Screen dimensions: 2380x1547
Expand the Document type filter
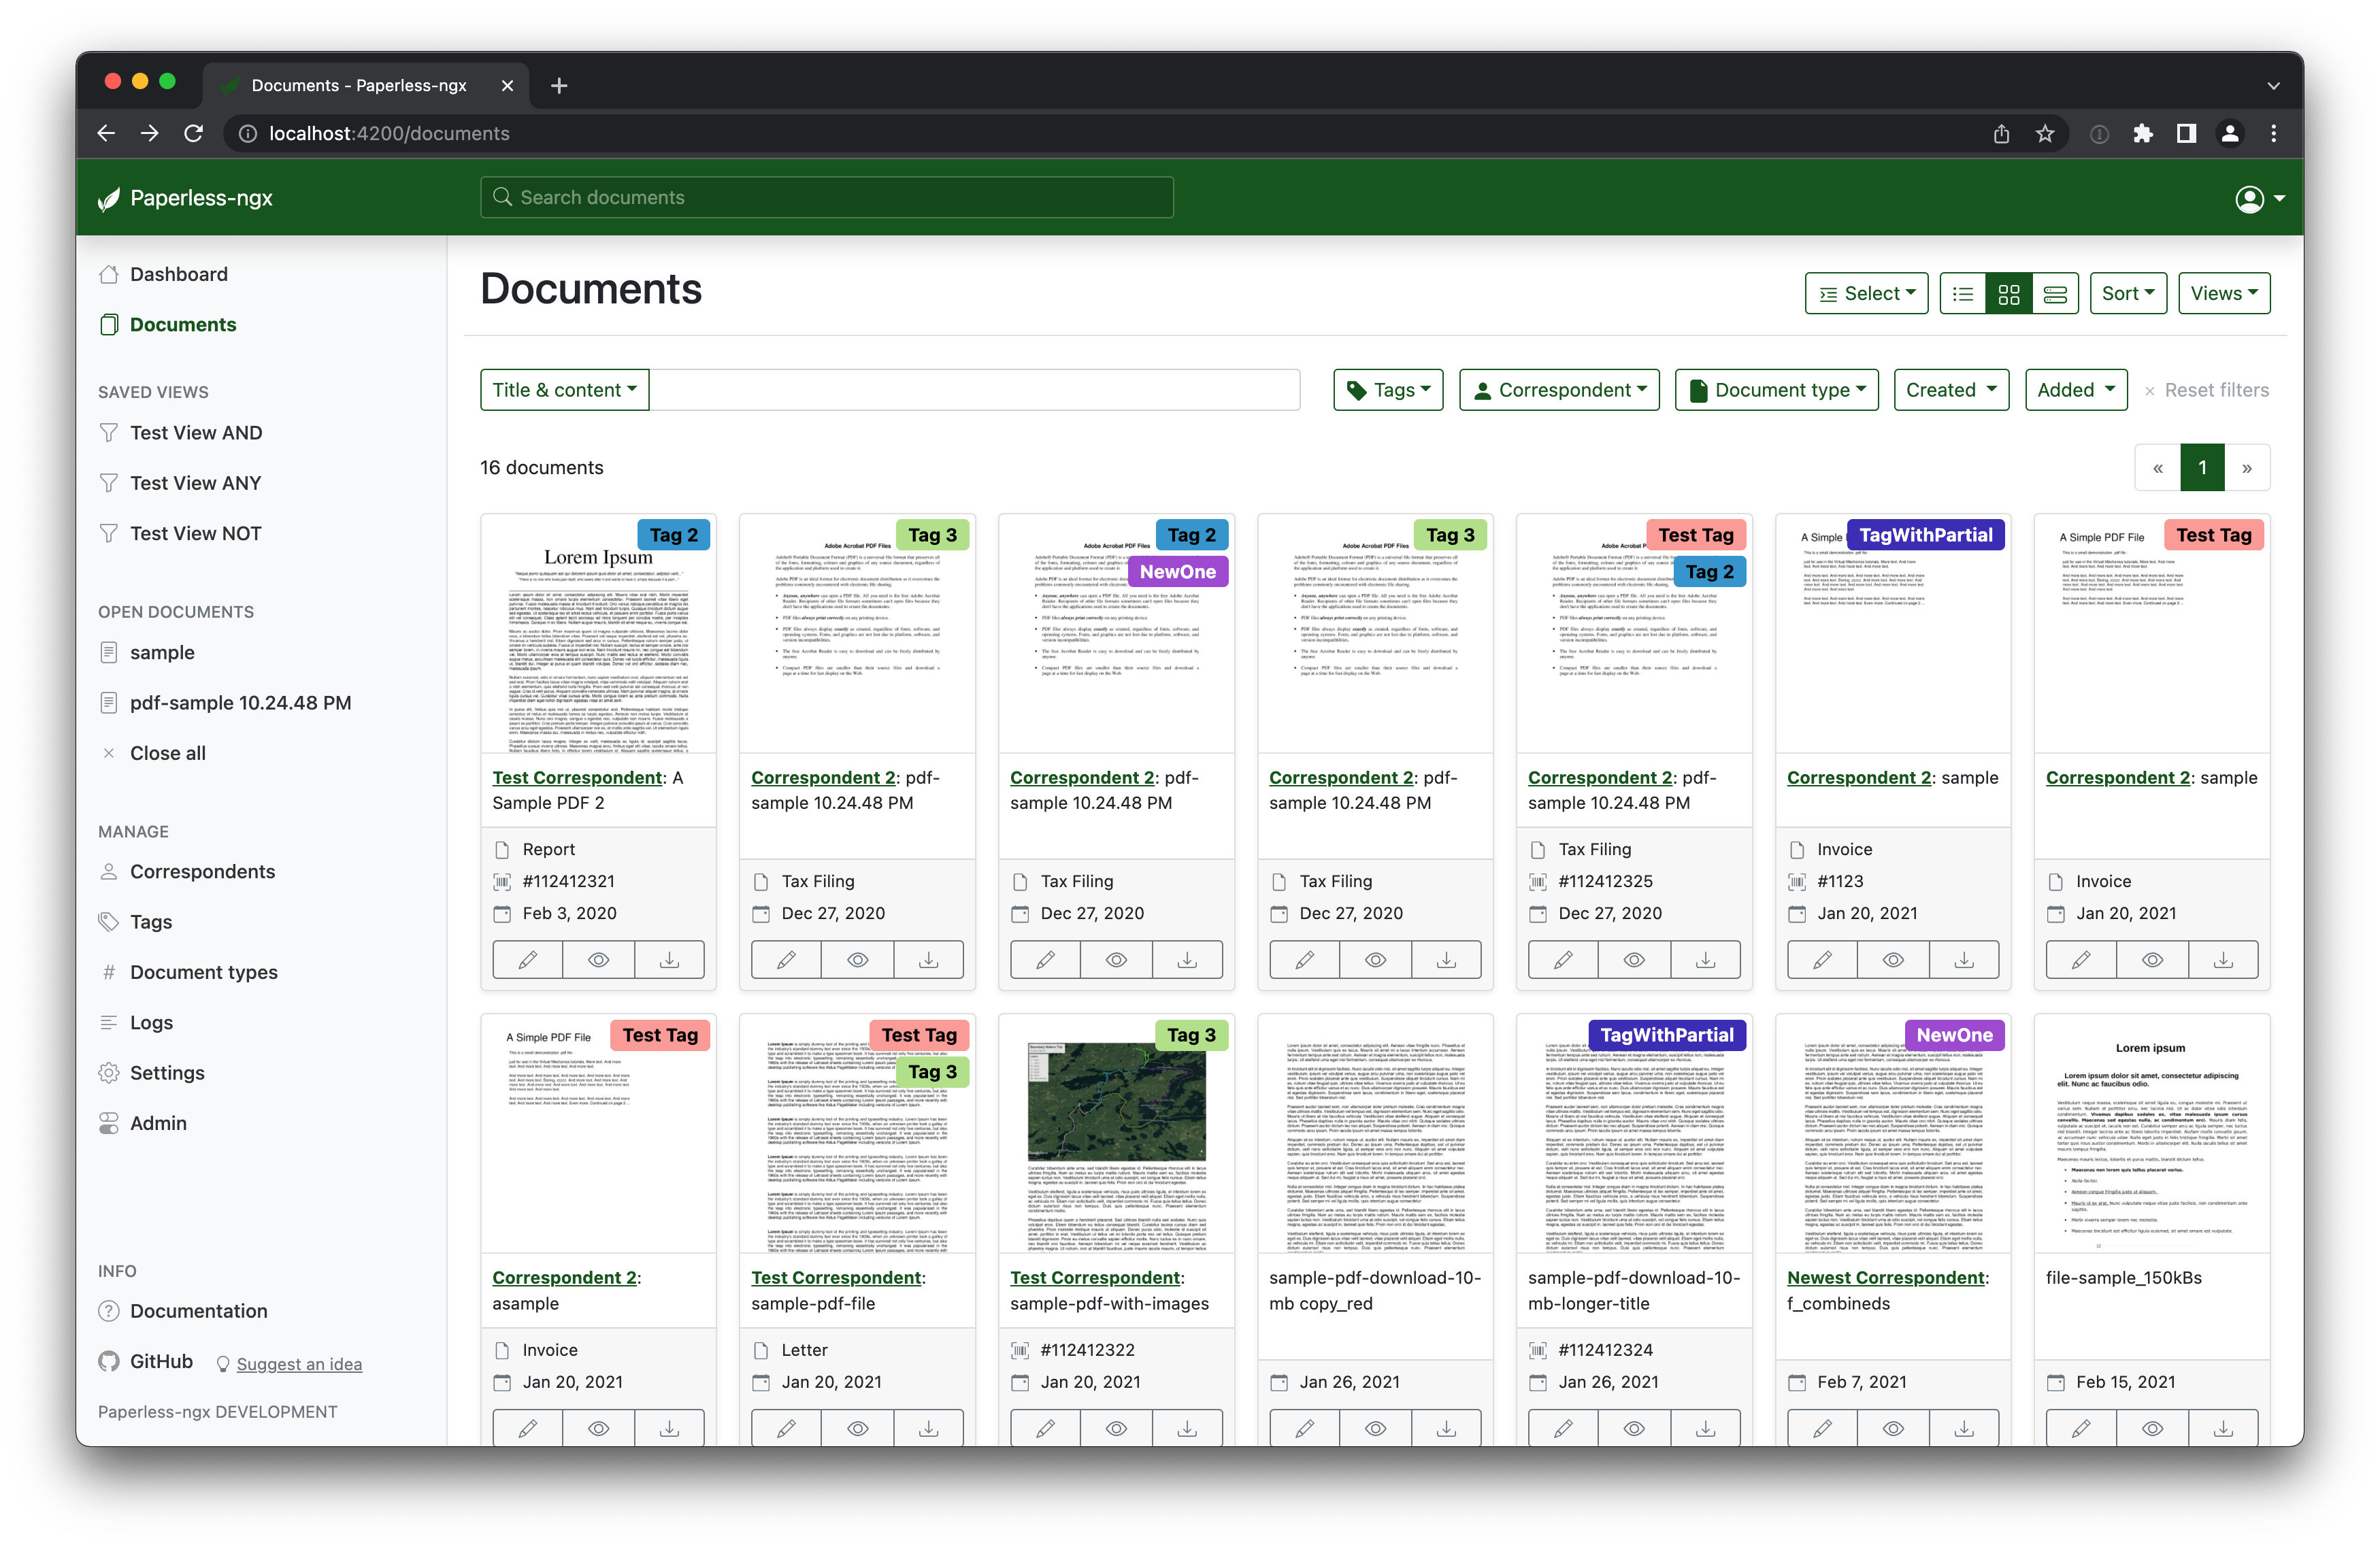tap(1776, 390)
